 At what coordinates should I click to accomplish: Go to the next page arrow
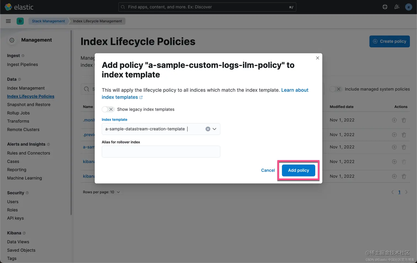coord(406,192)
